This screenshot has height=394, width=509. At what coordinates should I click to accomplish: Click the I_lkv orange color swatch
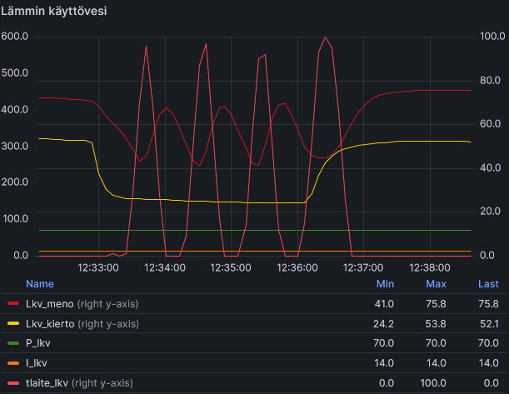[x=13, y=363]
